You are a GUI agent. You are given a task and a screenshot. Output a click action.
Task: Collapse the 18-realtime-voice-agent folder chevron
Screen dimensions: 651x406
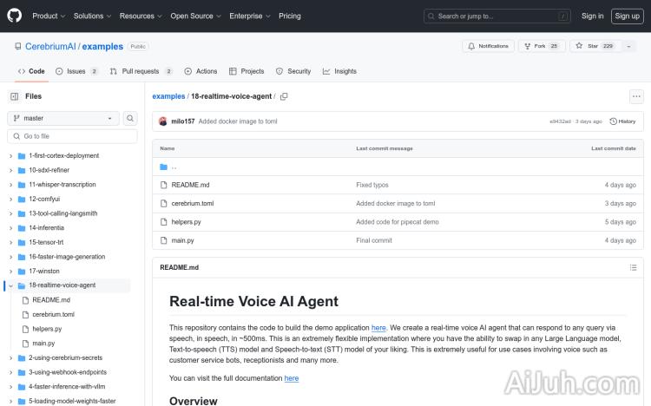pyautogui.click(x=10, y=285)
